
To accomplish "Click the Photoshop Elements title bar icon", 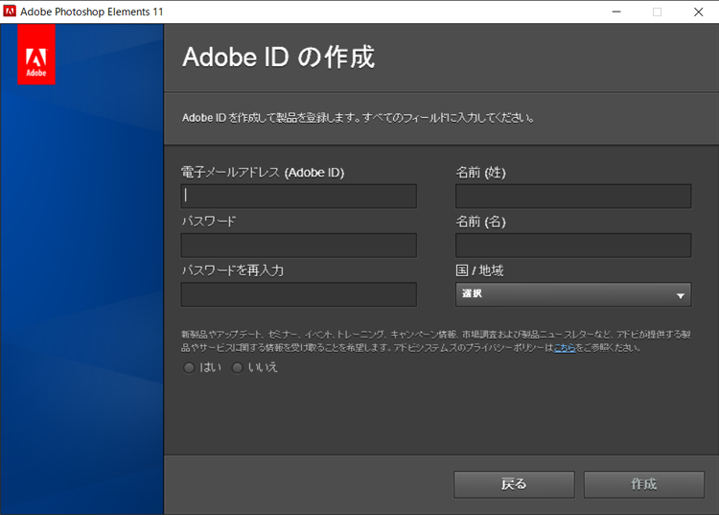I will (10, 12).
